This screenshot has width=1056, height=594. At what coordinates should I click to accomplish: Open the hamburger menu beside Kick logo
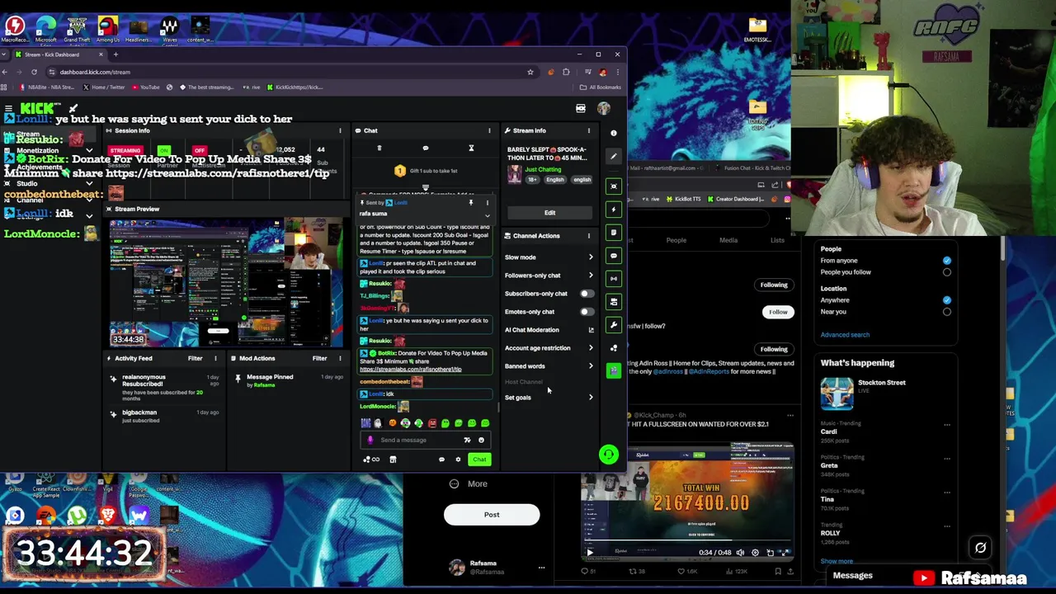(x=8, y=108)
